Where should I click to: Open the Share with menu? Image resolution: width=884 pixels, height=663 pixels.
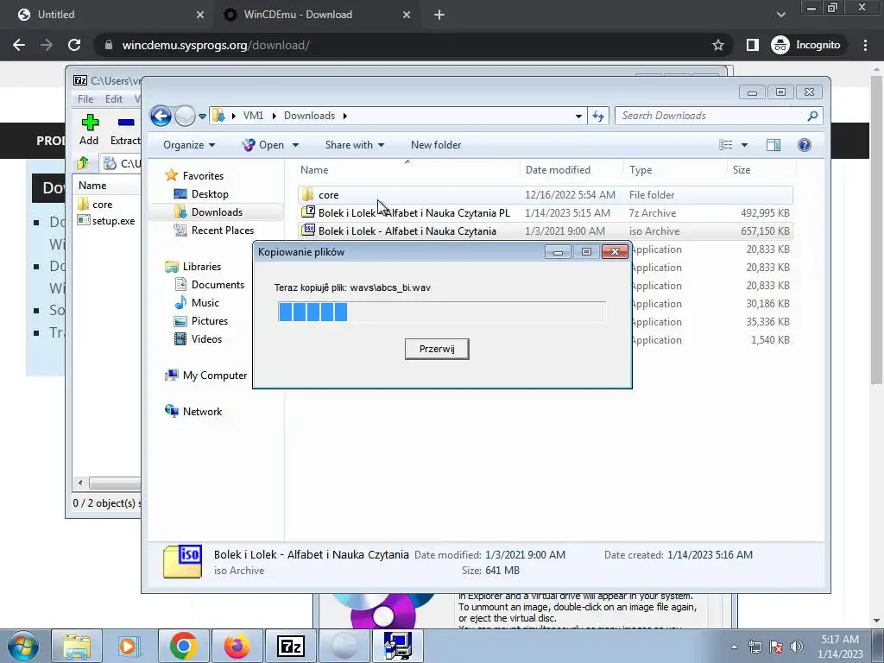[355, 145]
